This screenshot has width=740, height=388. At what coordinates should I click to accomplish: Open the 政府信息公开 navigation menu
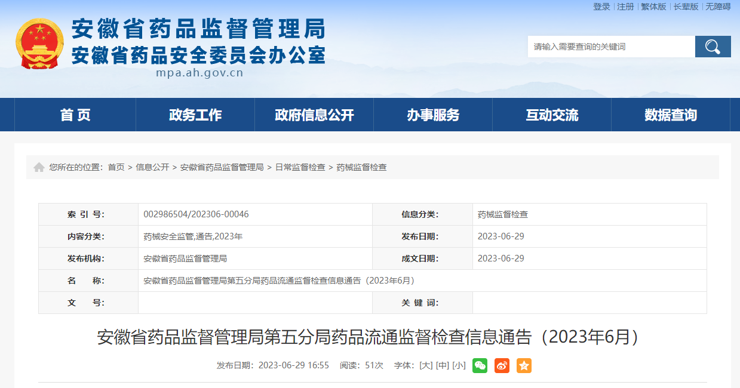click(x=314, y=115)
